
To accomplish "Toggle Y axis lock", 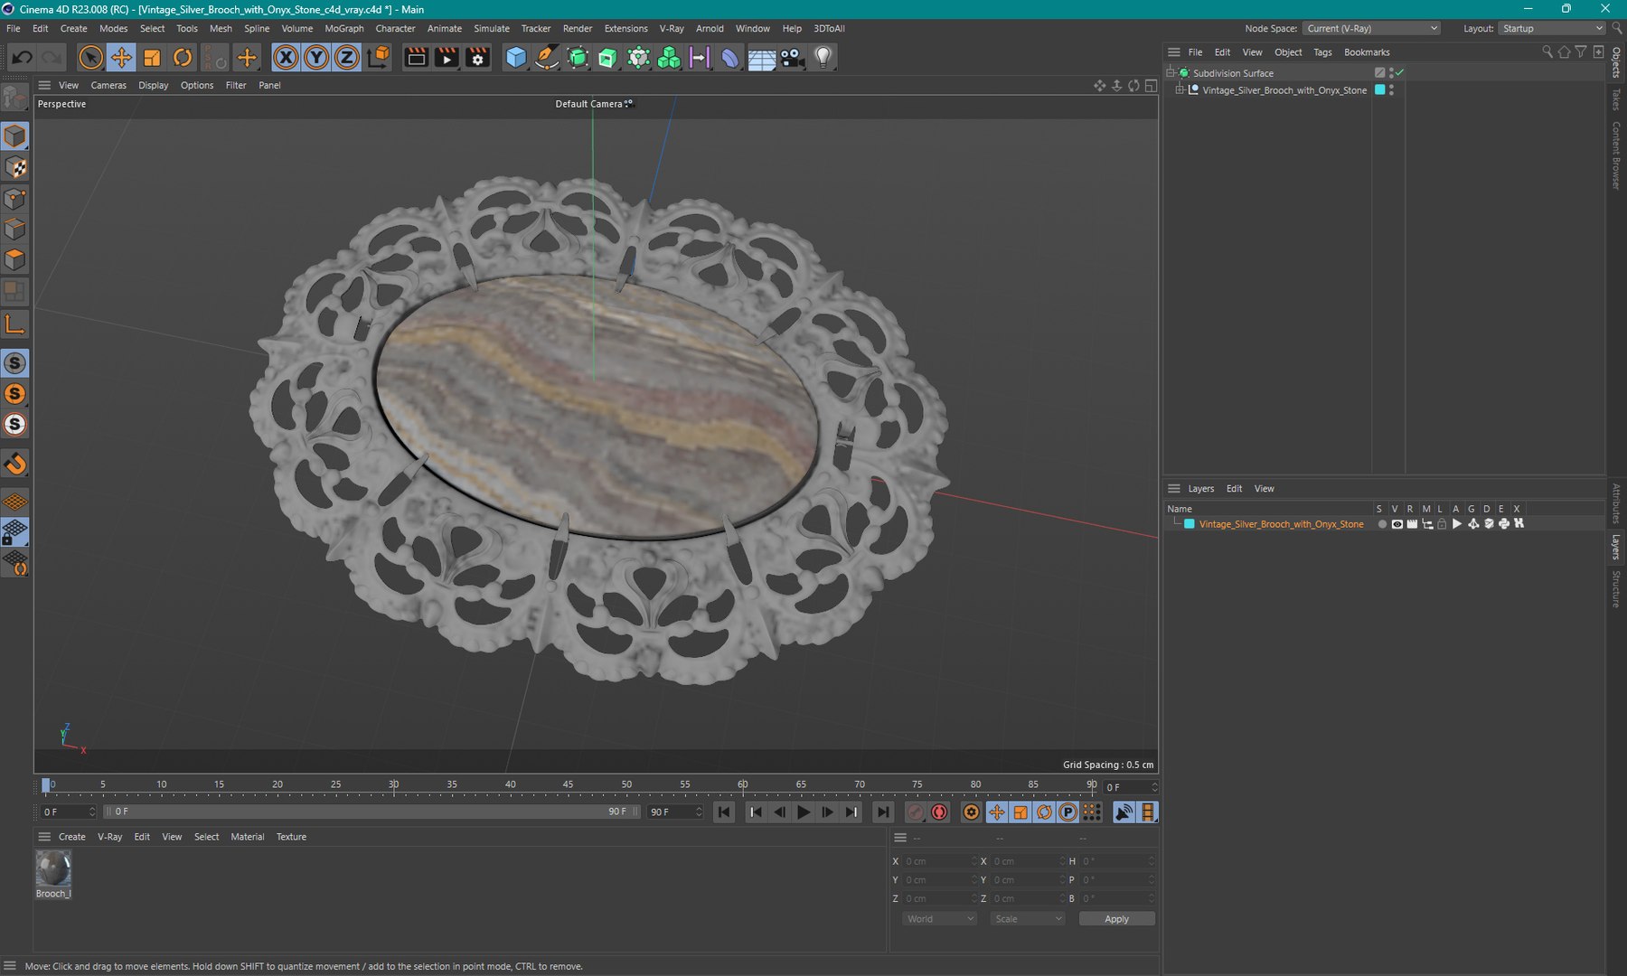I will click(x=316, y=58).
